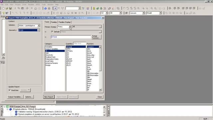Click the ellipsis button beside All sweep field
The height and width of the screenshot is (120, 213).
coord(100,27)
